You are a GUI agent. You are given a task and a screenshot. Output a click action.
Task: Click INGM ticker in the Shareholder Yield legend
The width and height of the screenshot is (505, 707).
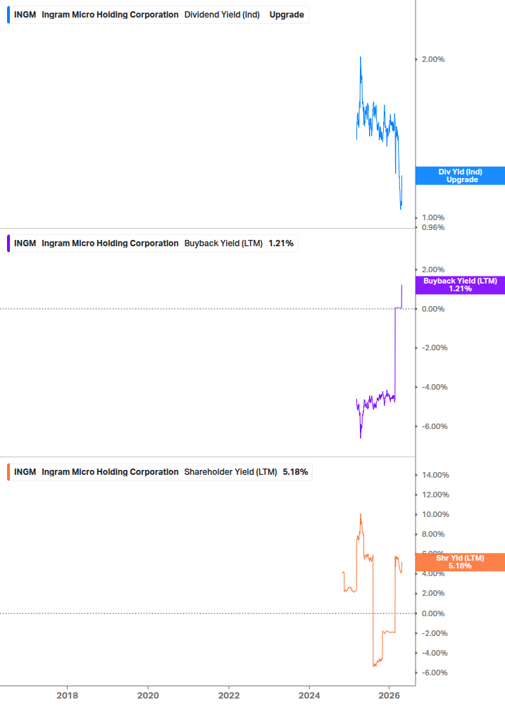25,472
